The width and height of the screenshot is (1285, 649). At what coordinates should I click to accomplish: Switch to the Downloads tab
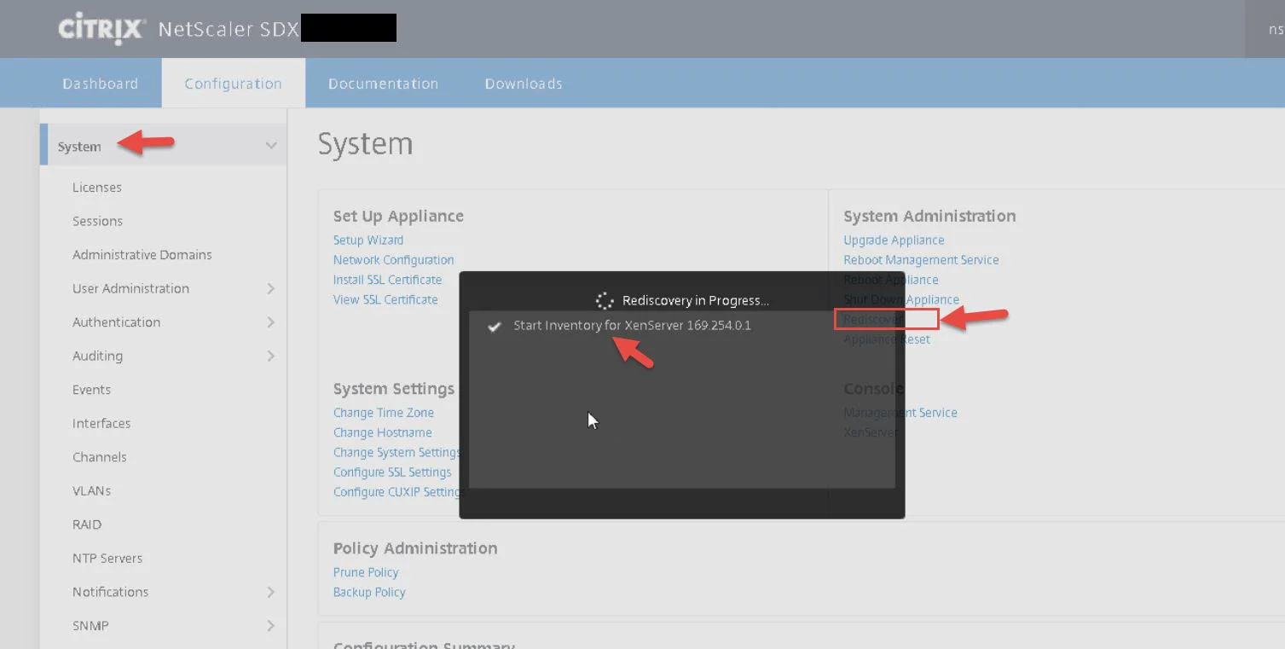point(524,84)
